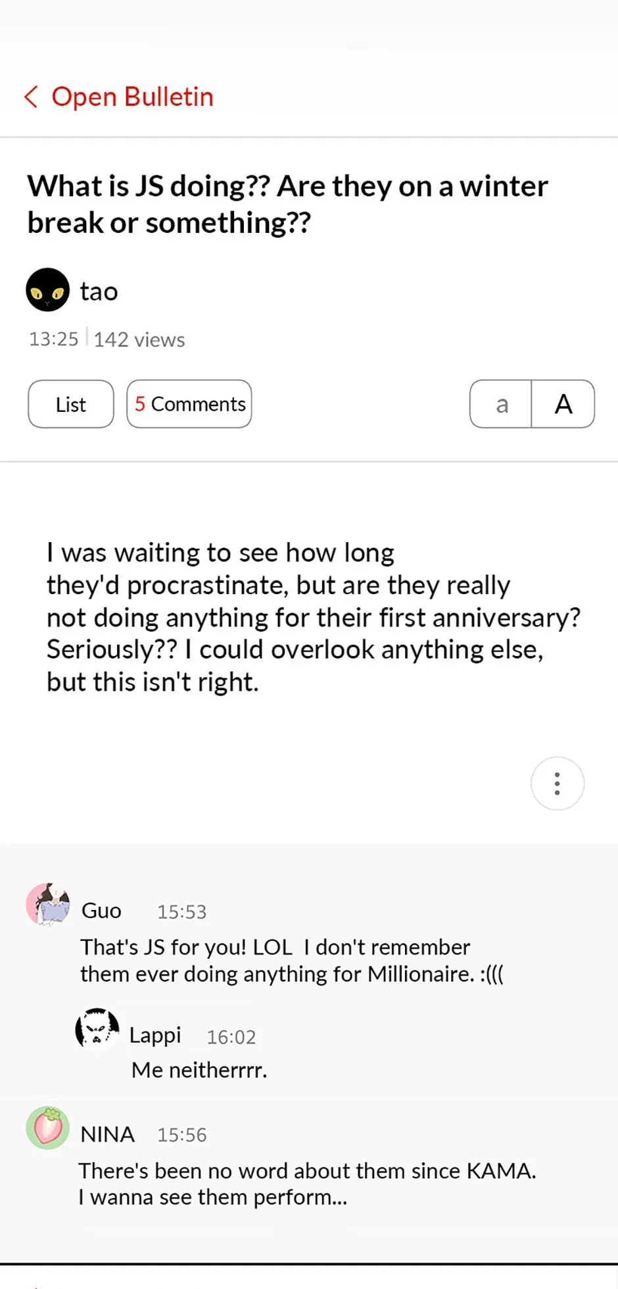Screen dimensions: 618x1289
Task: Tap Lappi's profile avatar
Action: point(97,1030)
